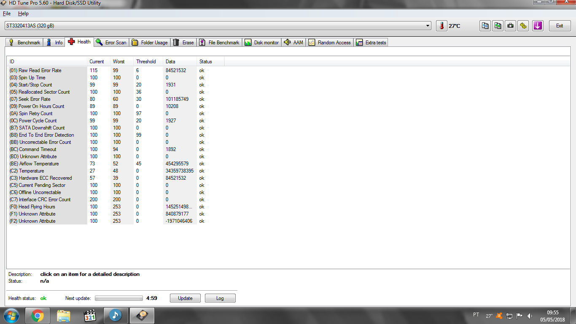Click the Extra tests tab icon
The width and height of the screenshot is (576, 324).
tap(359, 42)
